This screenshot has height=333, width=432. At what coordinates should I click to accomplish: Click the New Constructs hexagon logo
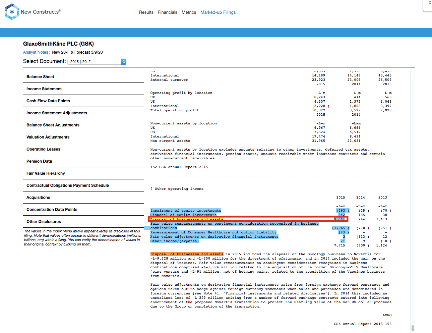point(12,12)
